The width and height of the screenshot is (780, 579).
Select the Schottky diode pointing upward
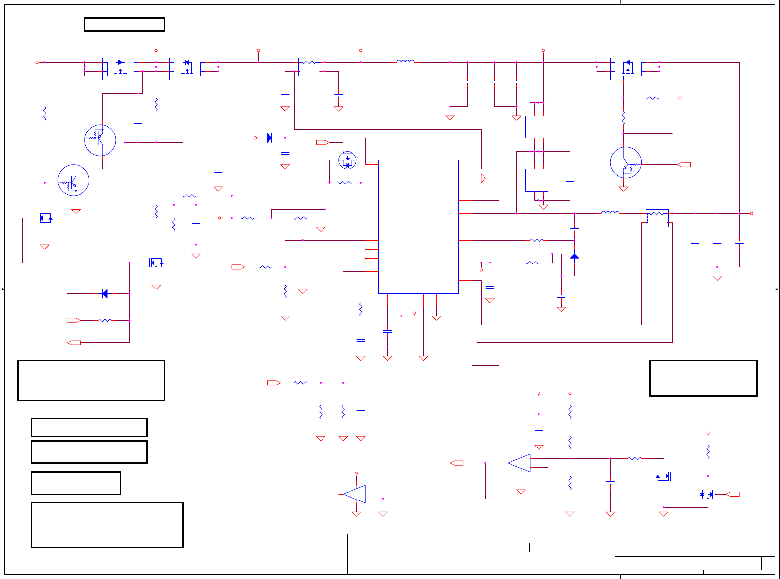point(574,256)
